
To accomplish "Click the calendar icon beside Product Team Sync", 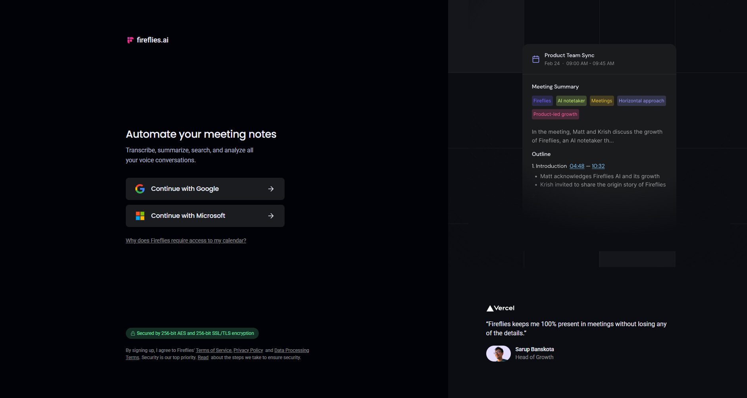I will [536, 59].
